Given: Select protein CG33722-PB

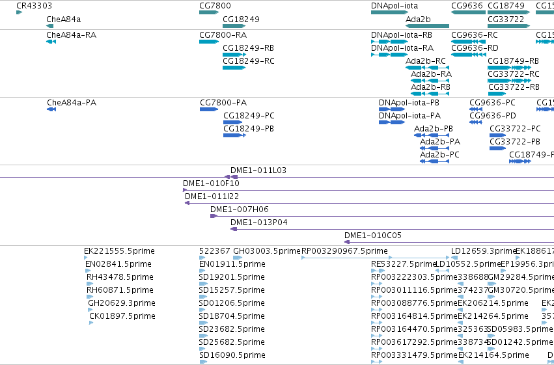Looking at the screenshot, I should (498, 148).
